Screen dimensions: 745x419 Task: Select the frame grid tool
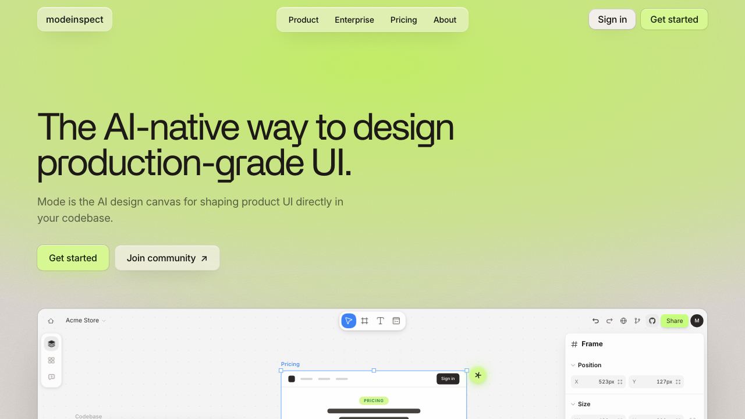[x=365, y=321]
